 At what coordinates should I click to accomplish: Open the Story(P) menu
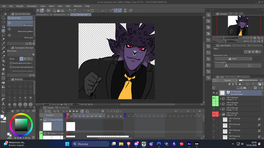click(20, 6)
